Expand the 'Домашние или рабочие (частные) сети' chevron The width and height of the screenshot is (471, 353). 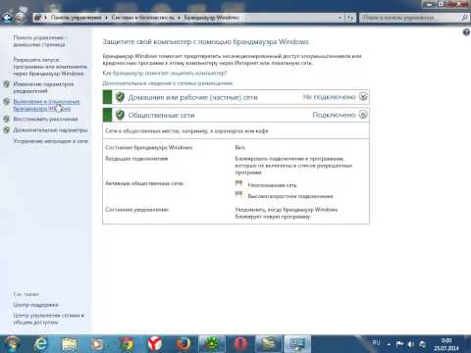(x=363, y=96)
